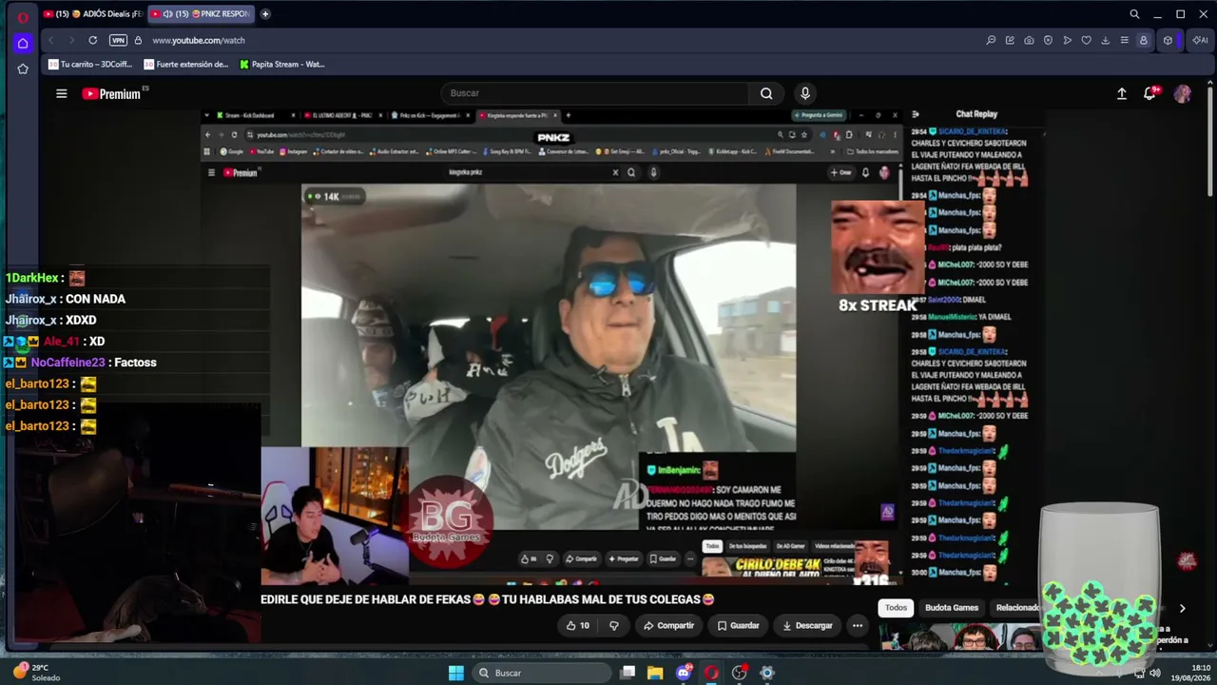The height and width of the screenshot is (685, 1217).
Task: Add page to favorites heart icon
Action: [1086, 40]
